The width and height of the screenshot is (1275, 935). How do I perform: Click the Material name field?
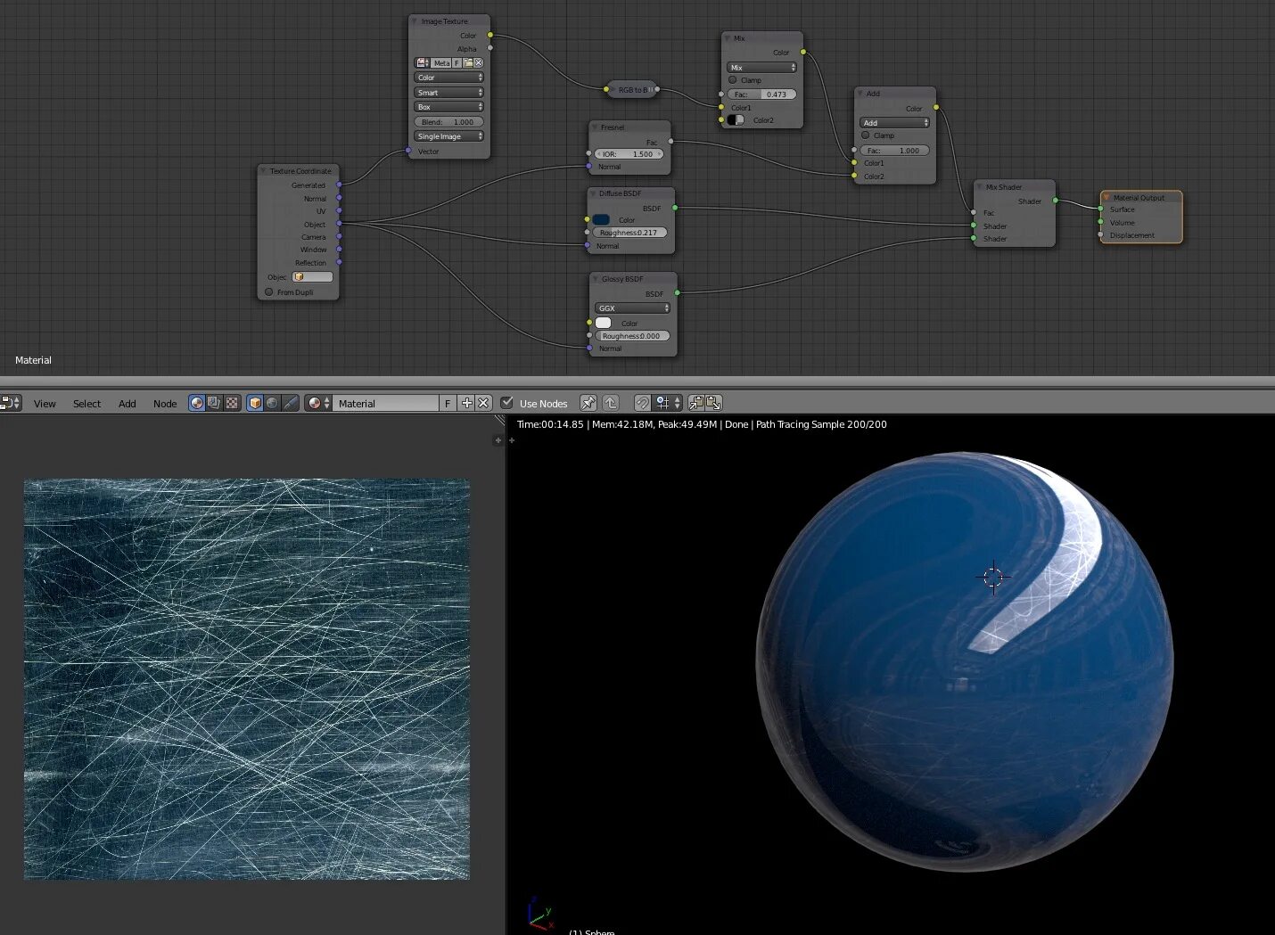[386, 403]
